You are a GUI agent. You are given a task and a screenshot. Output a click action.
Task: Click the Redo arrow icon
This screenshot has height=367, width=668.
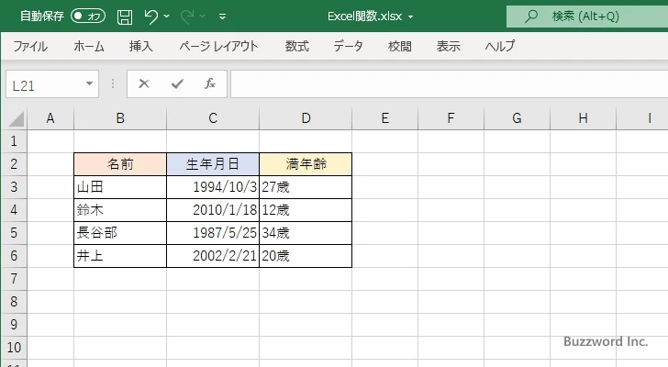[x=185, y=17]
